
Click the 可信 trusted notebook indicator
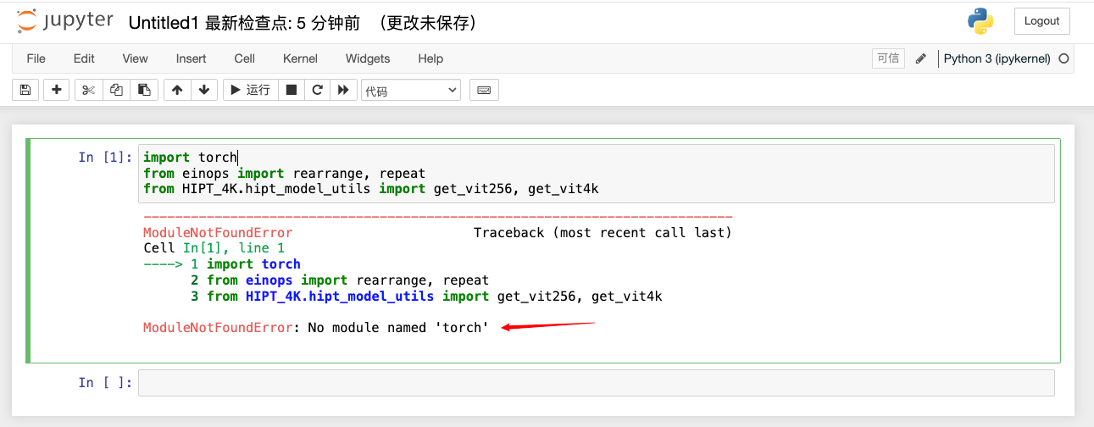click(888, 58)
